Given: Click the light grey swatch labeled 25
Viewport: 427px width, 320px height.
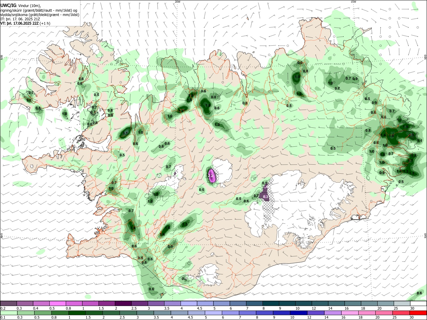Looking at the screenshot, I should click(402, 303).
